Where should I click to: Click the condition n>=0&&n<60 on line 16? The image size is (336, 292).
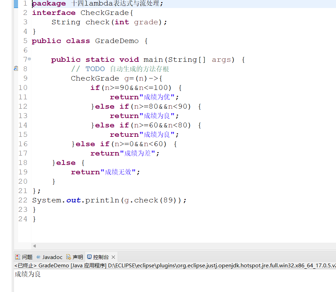coord(138,144)
